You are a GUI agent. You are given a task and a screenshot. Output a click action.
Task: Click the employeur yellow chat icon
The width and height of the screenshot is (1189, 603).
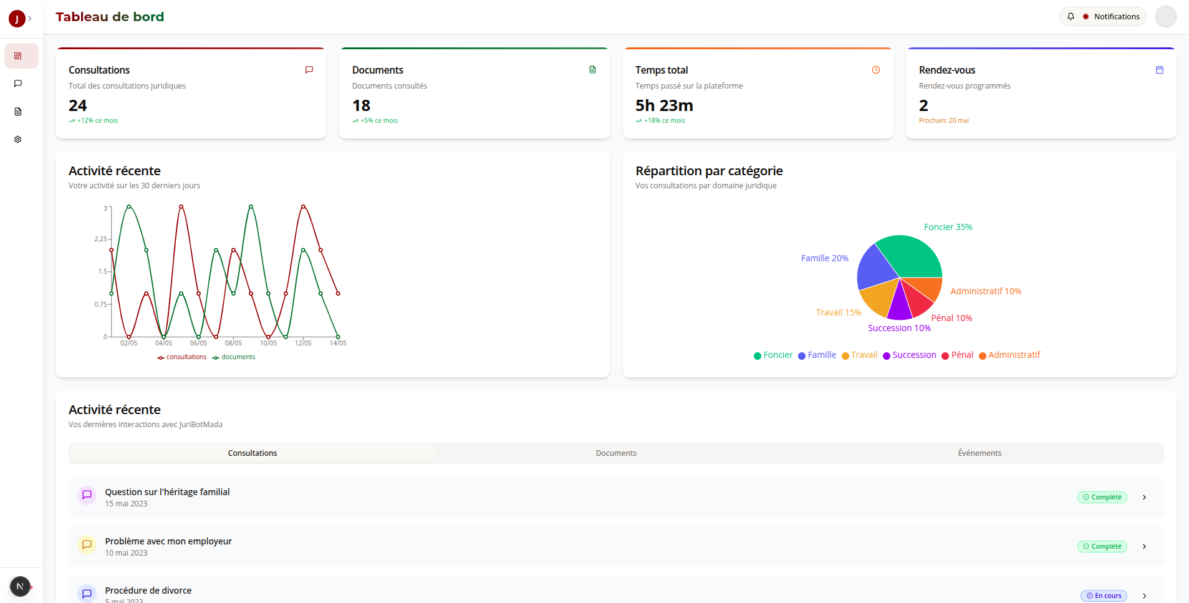pos(87,544)
